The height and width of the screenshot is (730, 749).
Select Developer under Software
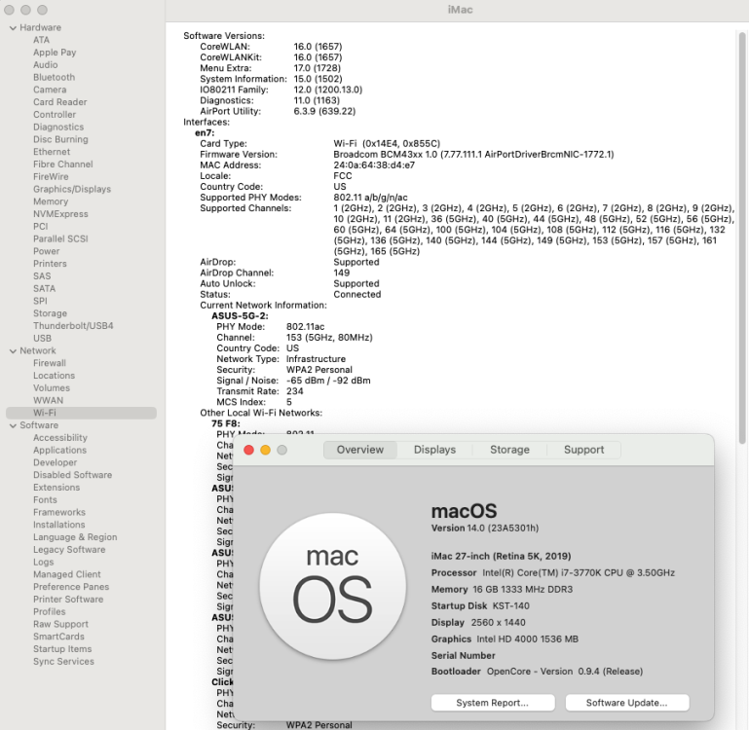55,462
